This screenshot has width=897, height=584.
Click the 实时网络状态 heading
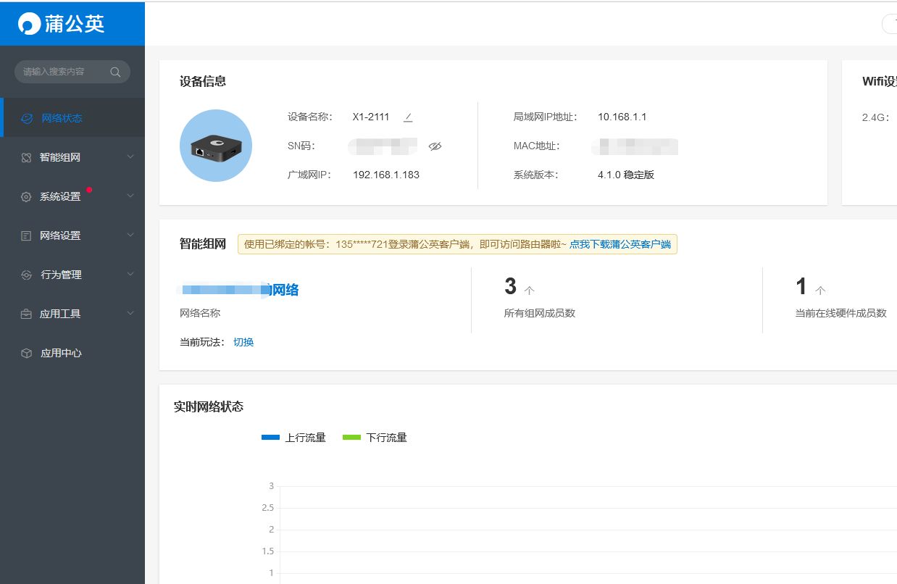(x=209, y=406)
